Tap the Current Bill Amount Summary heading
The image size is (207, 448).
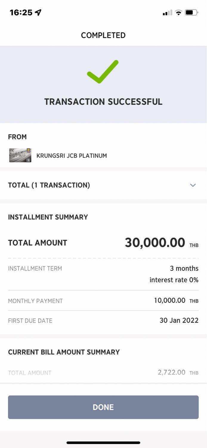(64, 352)
